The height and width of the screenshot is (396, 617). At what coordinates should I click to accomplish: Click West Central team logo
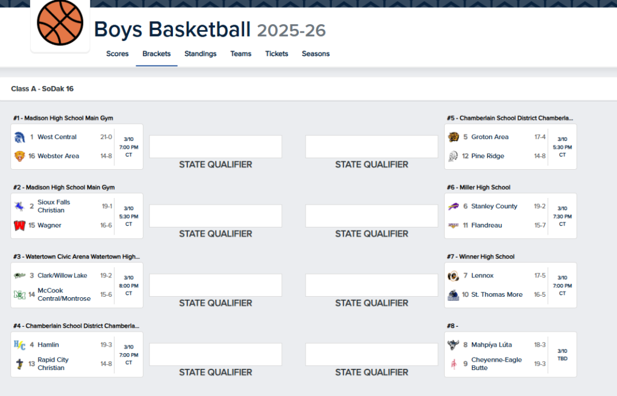[19, 137]
